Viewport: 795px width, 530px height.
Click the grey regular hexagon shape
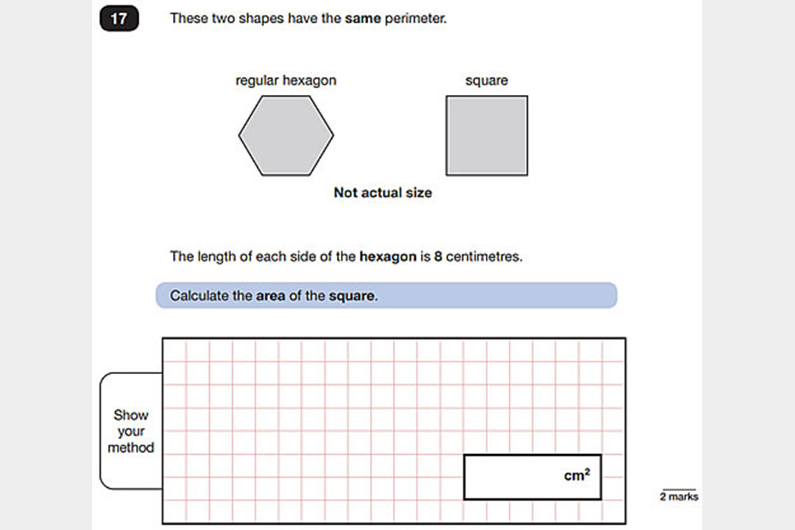pos(286,135)
